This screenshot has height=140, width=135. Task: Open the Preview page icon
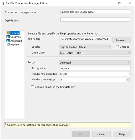tap(8, 44)
